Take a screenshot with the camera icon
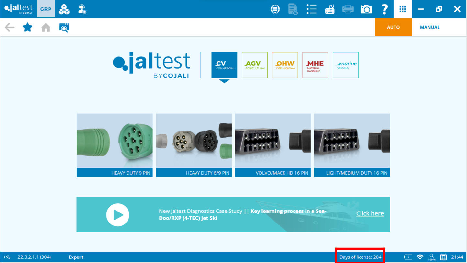Screen dimensions: 467x263 pos(366,9)
